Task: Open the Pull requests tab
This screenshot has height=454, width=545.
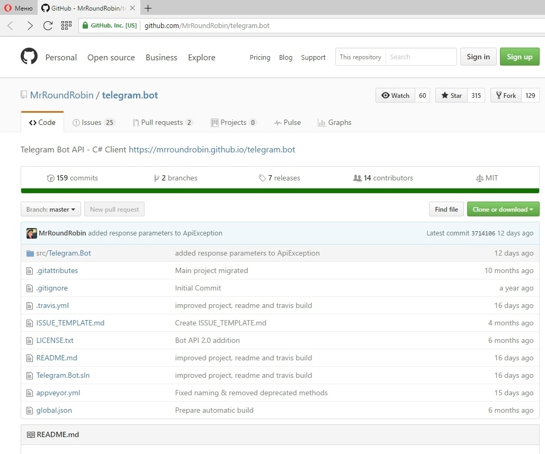Action: (x=162, y=122)
